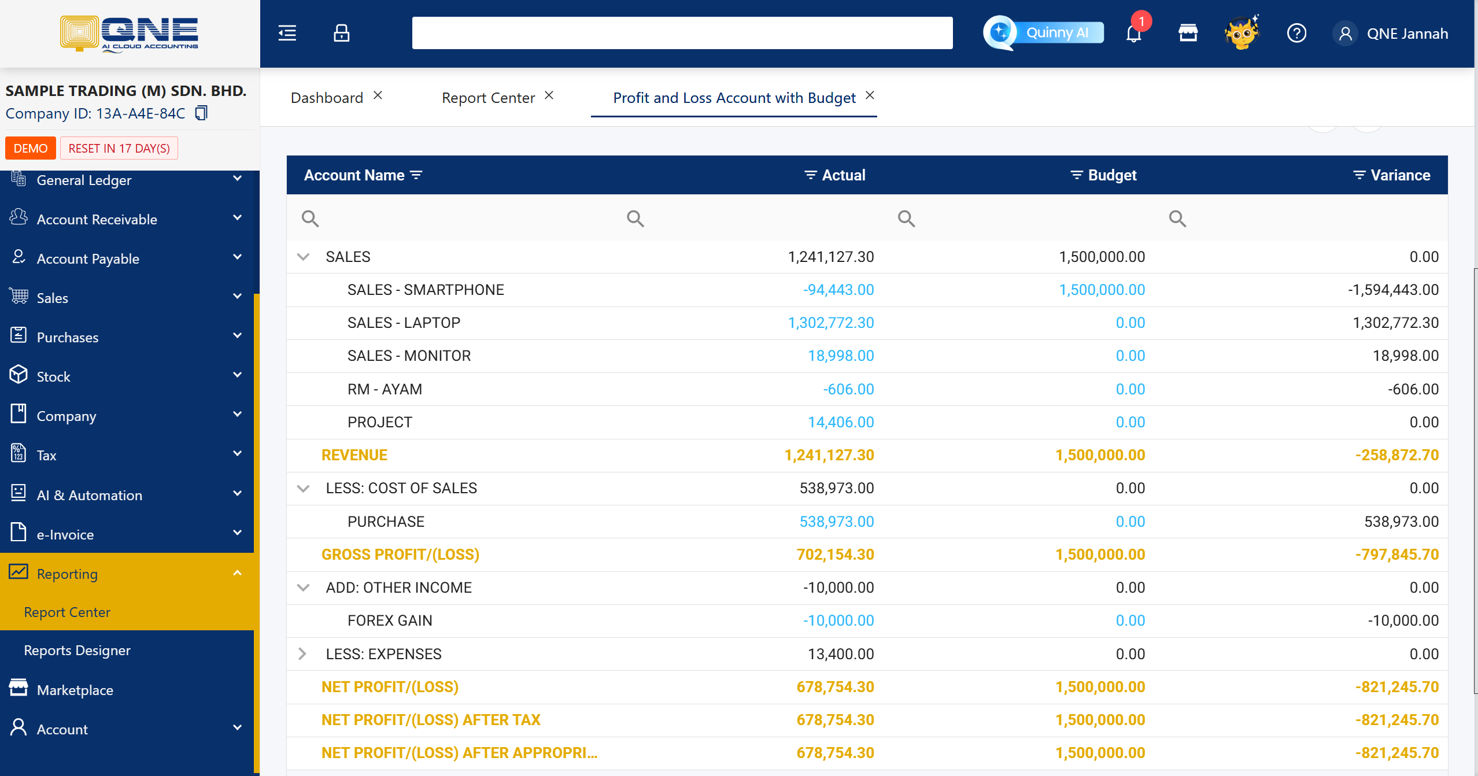Viewport: 1478px width, 776px height.
Task: Copy the Company ID with copy icon
Action: (201, 113)
